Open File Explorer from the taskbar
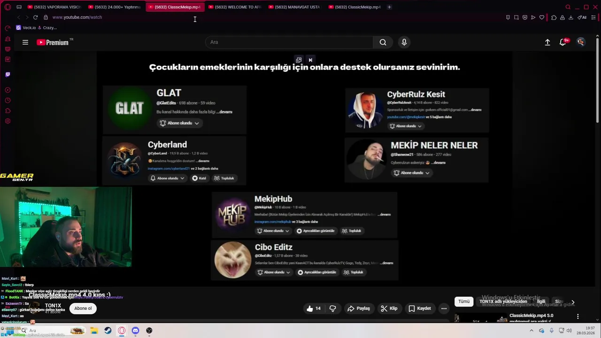The width and height of the screenshot is (601, 338). pos(94,330)
